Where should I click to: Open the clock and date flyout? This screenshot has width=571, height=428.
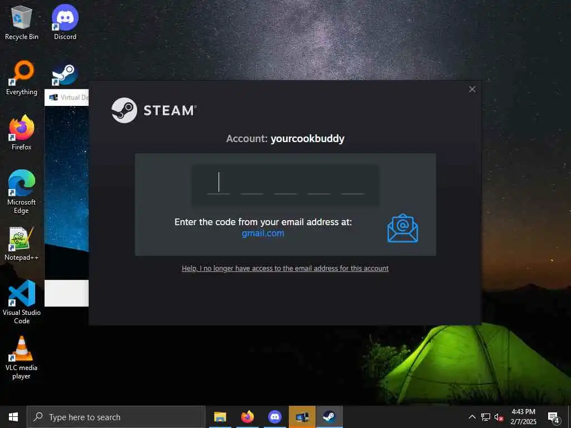[523, 417]
